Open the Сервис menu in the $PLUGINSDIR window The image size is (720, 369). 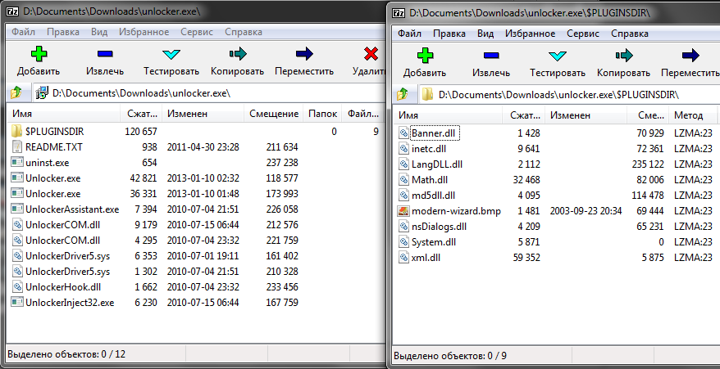581,34
